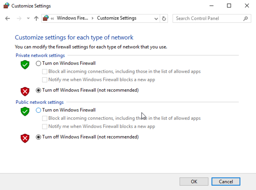Check public Notify me when Firewall blocks app

45,126
